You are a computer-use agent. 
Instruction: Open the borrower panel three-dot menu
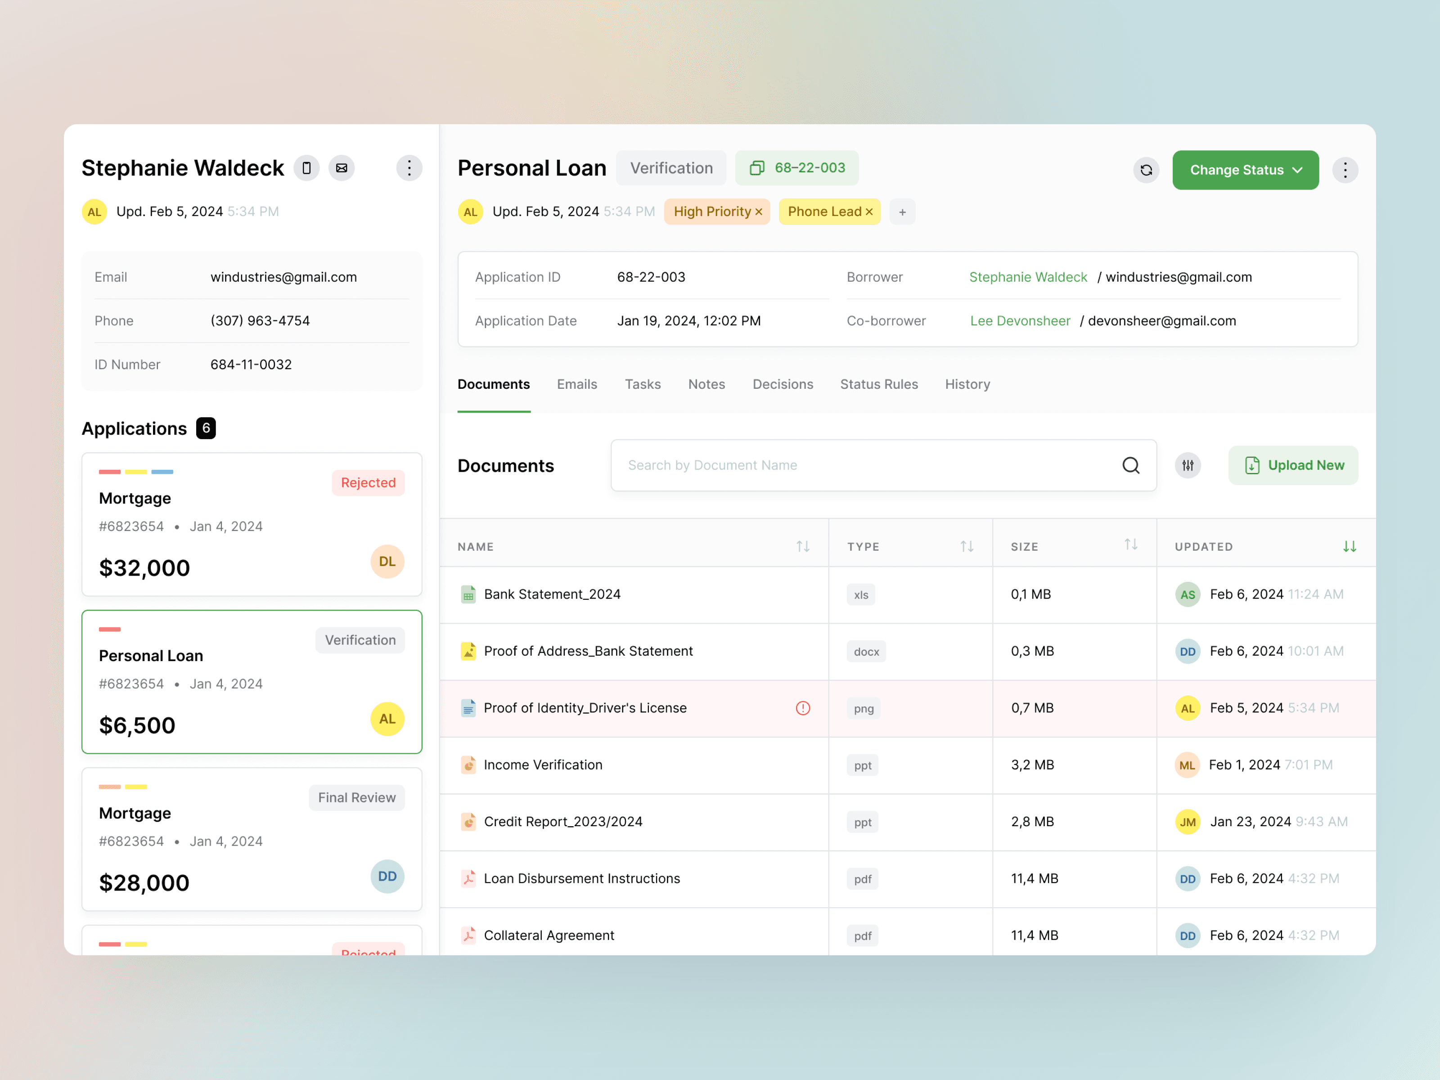409,169
